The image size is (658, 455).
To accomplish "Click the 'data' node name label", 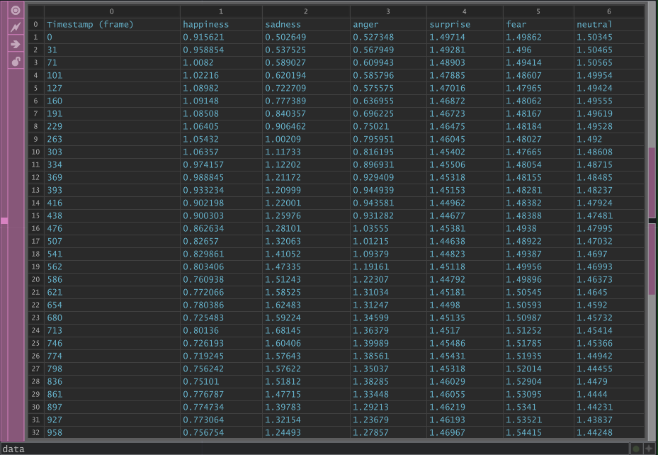I will [13, 449].
